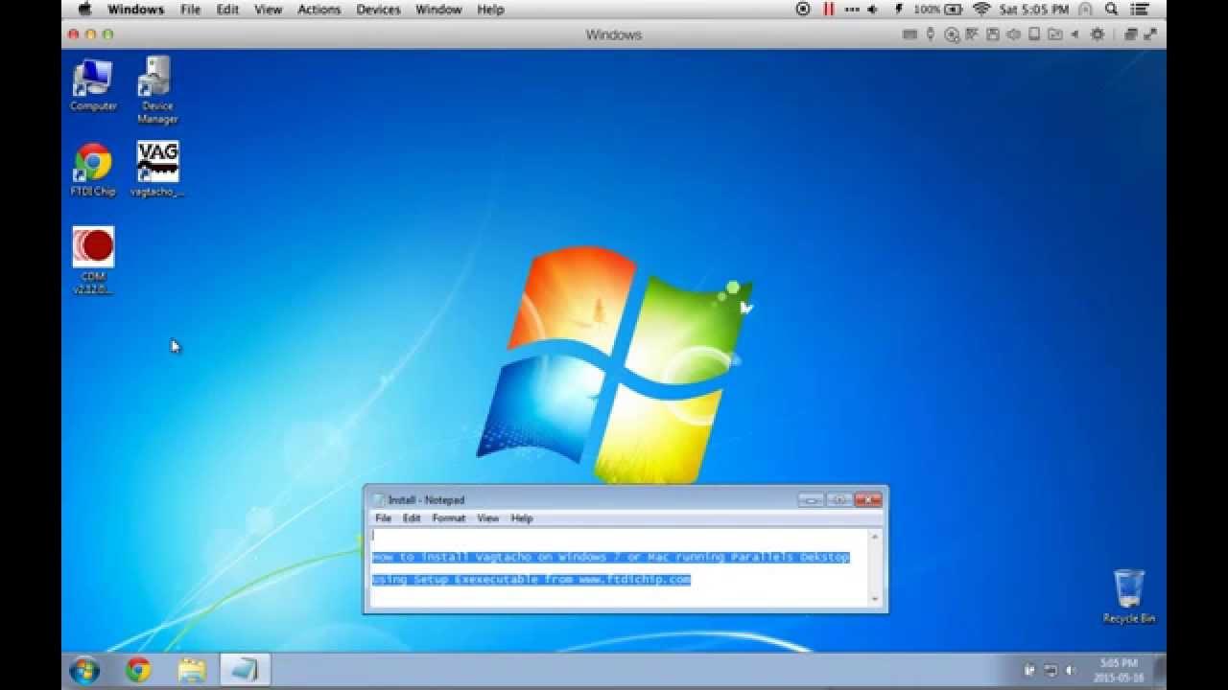Click the floppy disk icon in Parallels title bar
Screen dimensions: 1228x690
point(993,34)
